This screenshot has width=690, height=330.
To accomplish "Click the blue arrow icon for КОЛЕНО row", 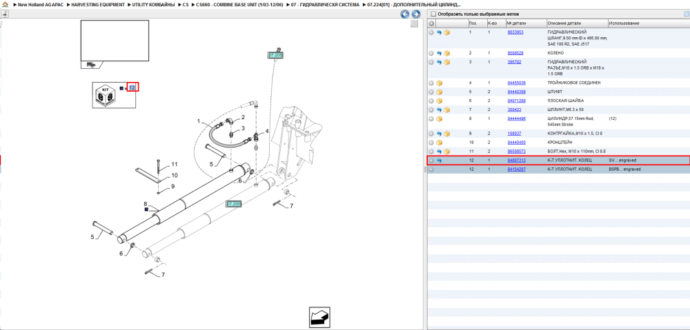I will [439, 53].
